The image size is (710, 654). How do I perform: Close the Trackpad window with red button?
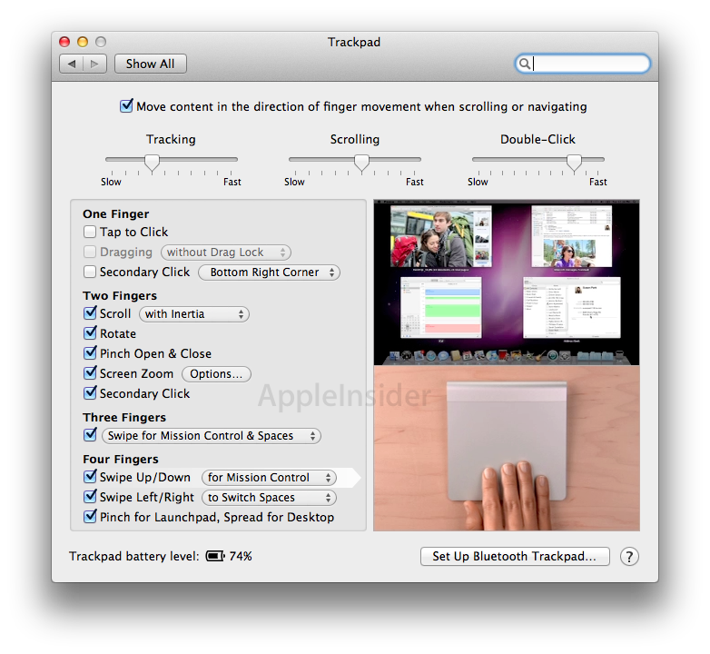tap(64, 42)
